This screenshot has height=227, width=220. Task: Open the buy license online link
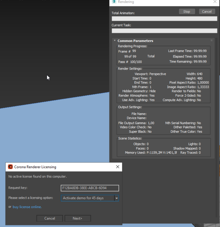27,207
